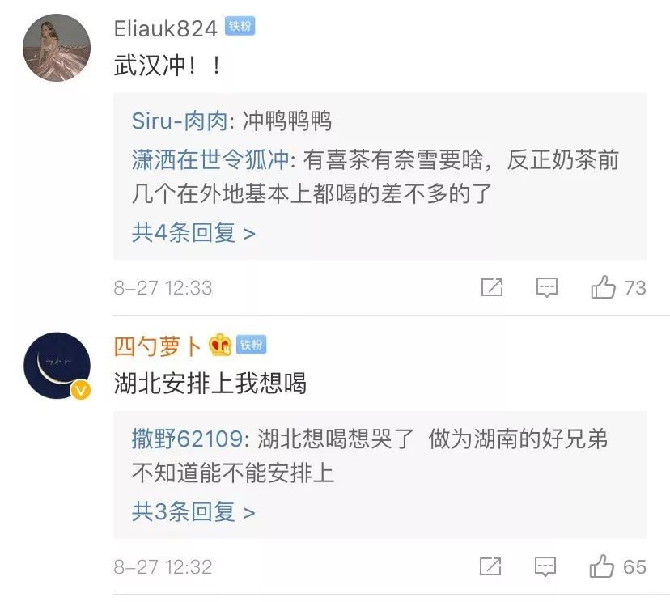Reply to 四勺萝卜's comment via speech icon
The width and height of the screenshot is (670, 602).
click(x=547, y=566)
